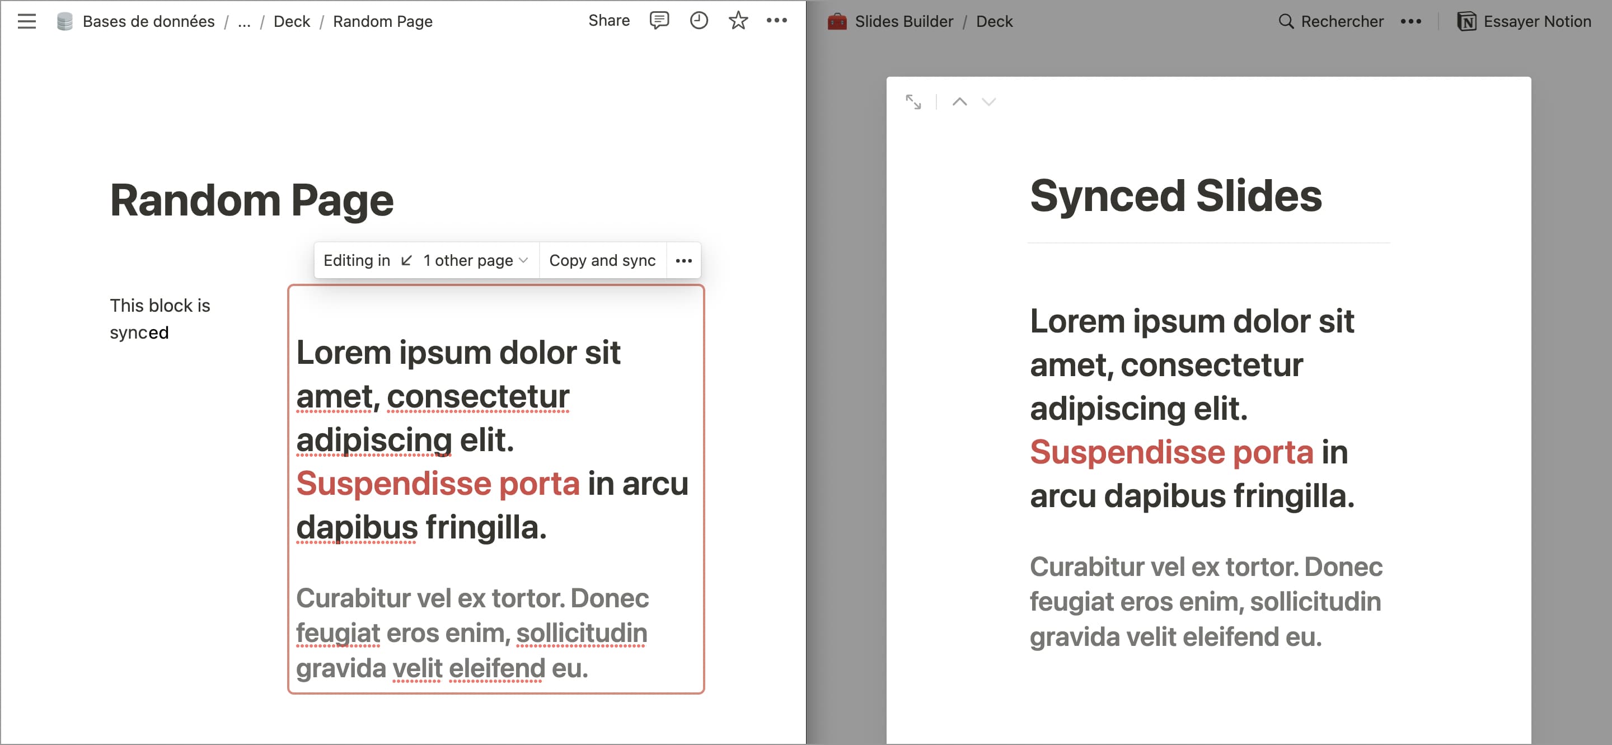Go to previous slide with up chevron
The height and width of the screenshot is (745, 1612).
(x=959, y=101)
